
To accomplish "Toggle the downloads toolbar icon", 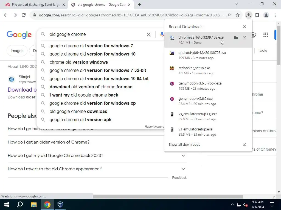I will click(248, 15).
